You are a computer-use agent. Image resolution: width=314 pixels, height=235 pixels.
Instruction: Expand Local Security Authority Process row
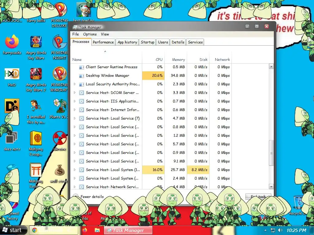(x=75, y=84)
